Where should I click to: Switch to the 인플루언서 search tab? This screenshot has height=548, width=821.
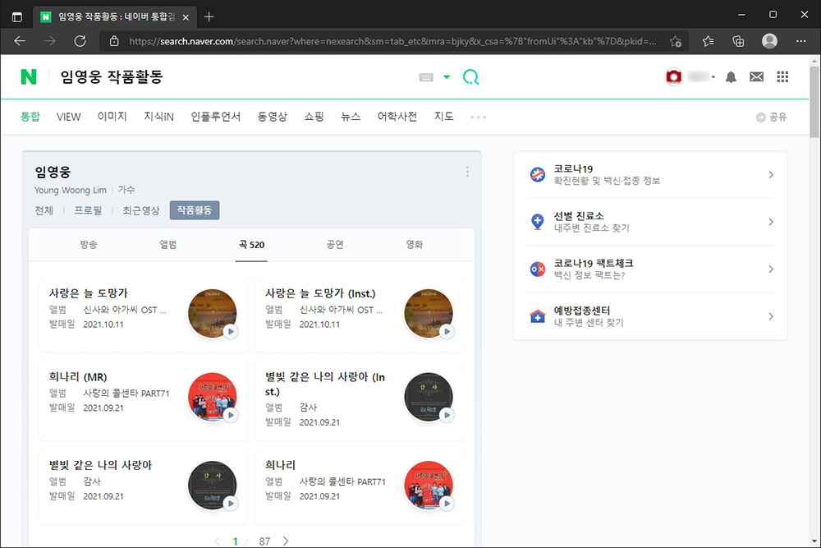(216, 117)
